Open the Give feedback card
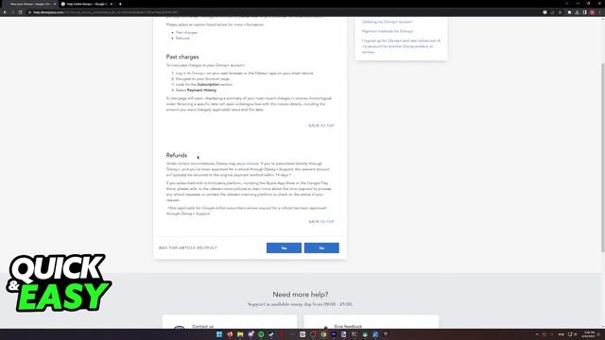Image resolution: width=605 pixels, height=340 pixels. pos(372,322)
